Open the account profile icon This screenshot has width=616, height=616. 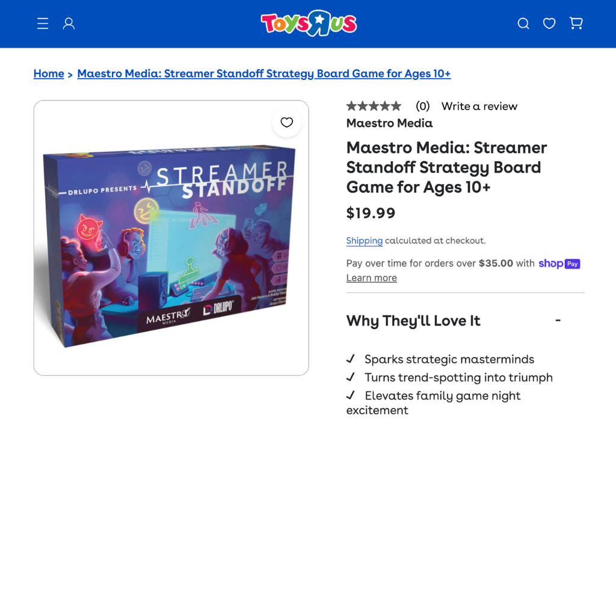69,23
